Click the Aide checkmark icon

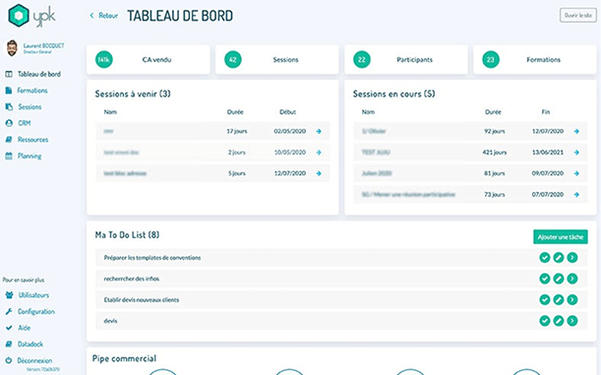point(9,328)
